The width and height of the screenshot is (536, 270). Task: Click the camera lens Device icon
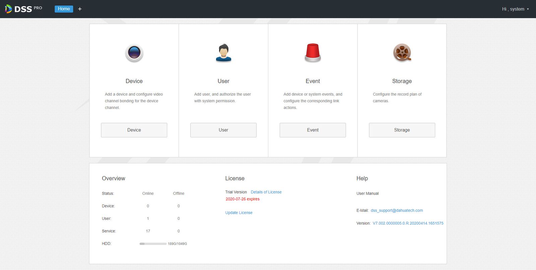click(134, 53)
